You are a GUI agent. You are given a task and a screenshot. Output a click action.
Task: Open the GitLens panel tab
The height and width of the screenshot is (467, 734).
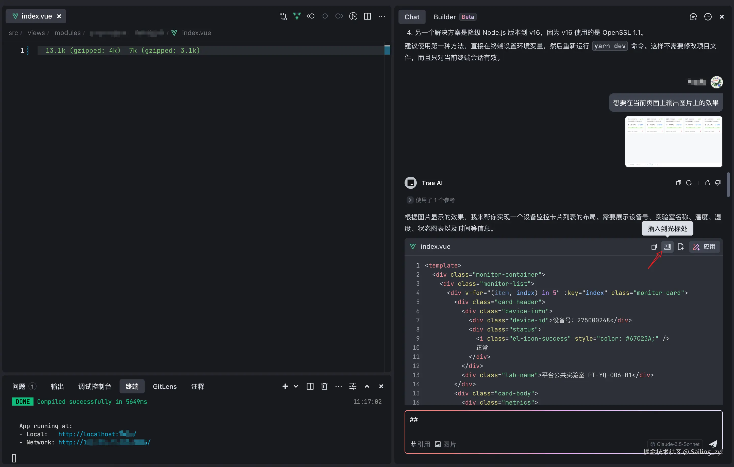165,386
